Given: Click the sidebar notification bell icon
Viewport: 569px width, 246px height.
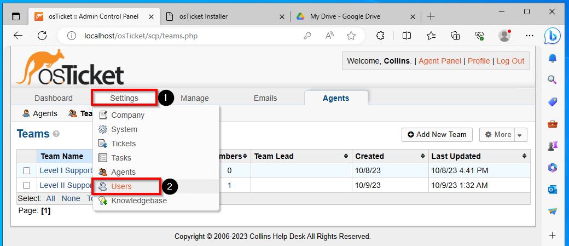Looking at the screenshot, I should 552,58.
